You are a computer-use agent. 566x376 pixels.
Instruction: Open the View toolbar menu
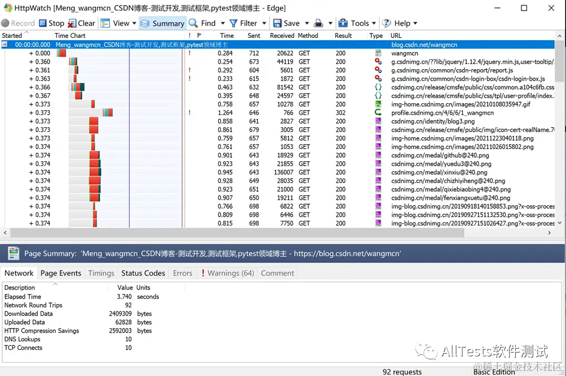tap(118, 23)
